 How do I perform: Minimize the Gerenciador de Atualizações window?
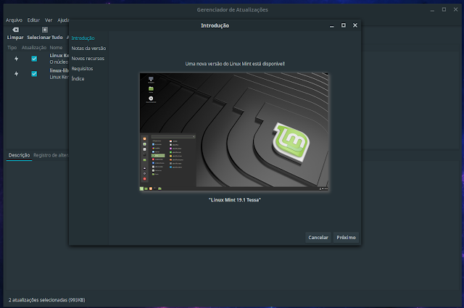coord(432,10)
